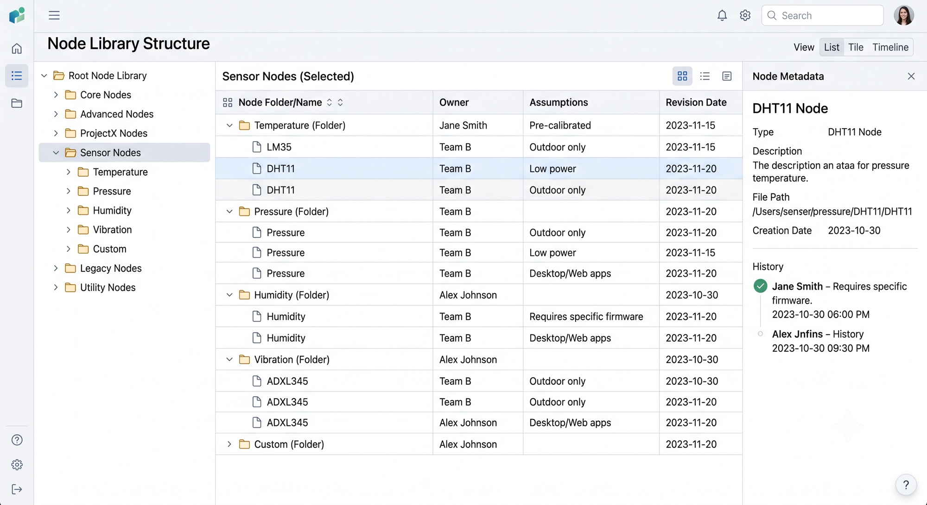Viewport: 927px width, 505px height.
Task: Switch to bulleted list view icon
Action: click(x=705, y=76)
